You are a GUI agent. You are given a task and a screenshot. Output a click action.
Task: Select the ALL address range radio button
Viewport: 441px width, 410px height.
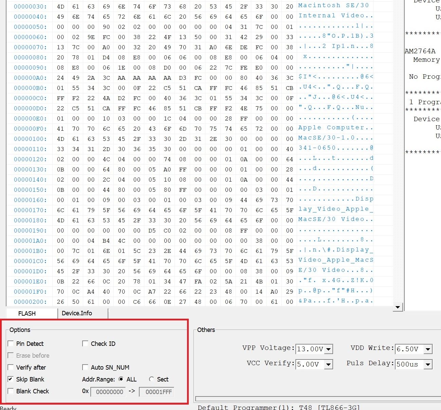pos(121,379)
